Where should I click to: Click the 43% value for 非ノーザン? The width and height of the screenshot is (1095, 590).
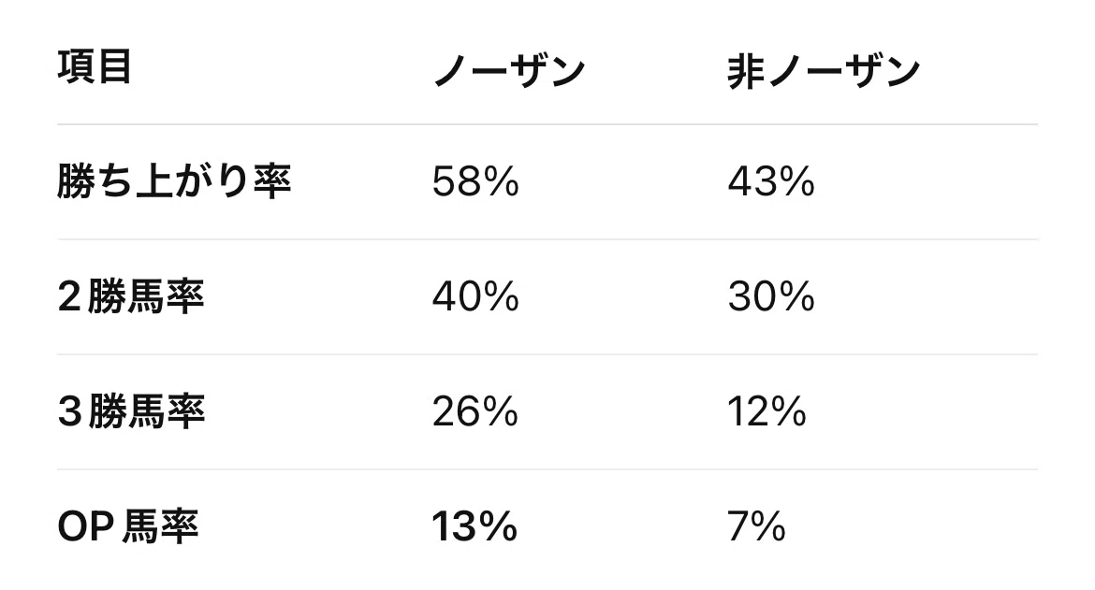[771, 182]
